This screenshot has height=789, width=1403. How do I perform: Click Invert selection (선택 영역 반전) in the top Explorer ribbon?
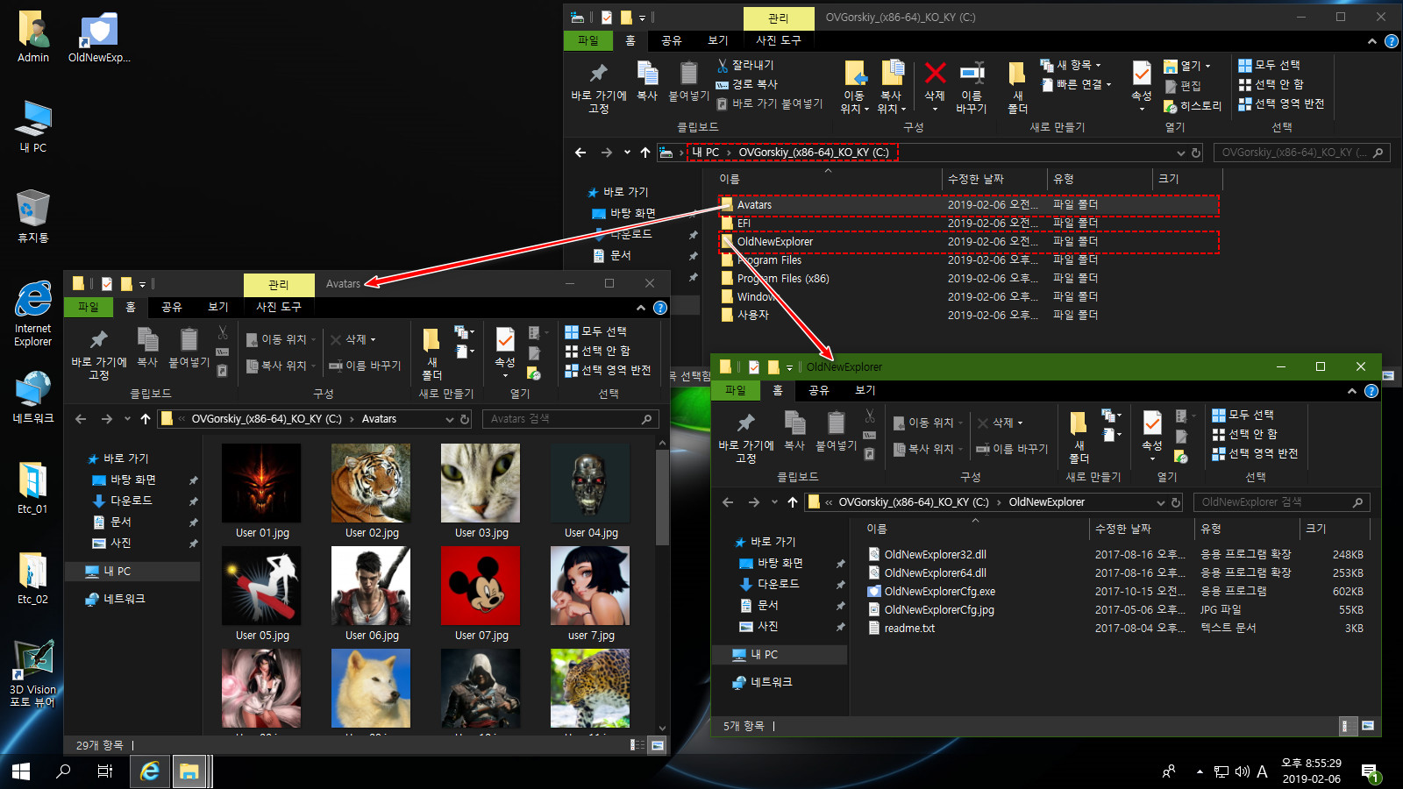(x=1281, y=103)
